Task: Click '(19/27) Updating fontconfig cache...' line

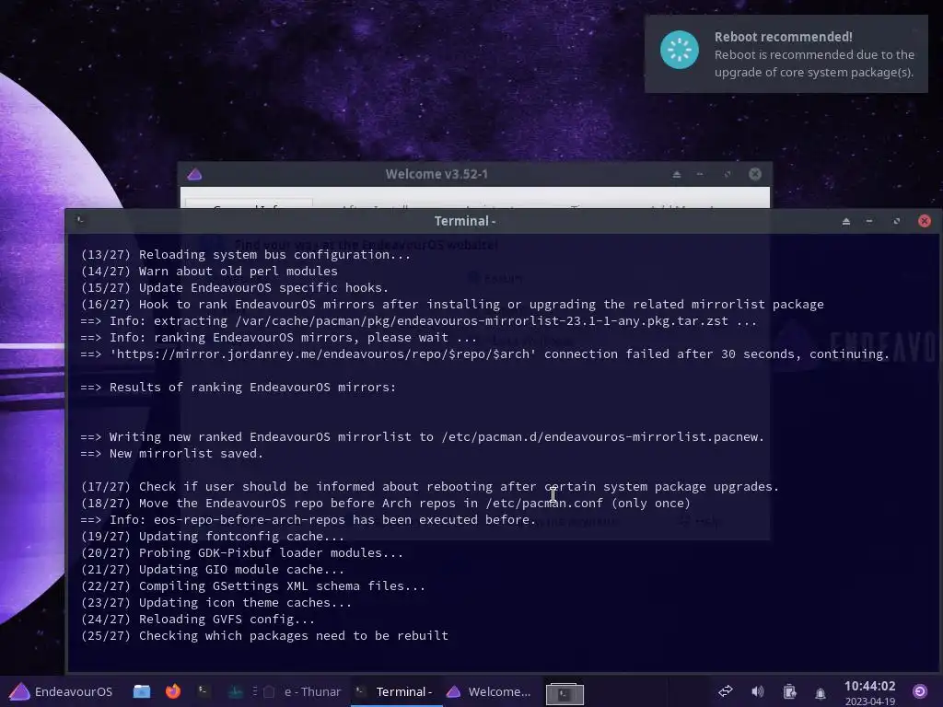Action: [213, 537]
